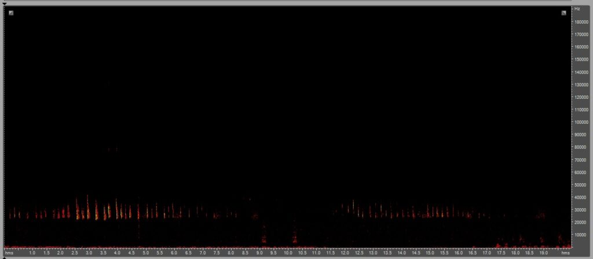Click the 30000 label on the frequency scale
The image size is (593, 259).
(581, 210)
